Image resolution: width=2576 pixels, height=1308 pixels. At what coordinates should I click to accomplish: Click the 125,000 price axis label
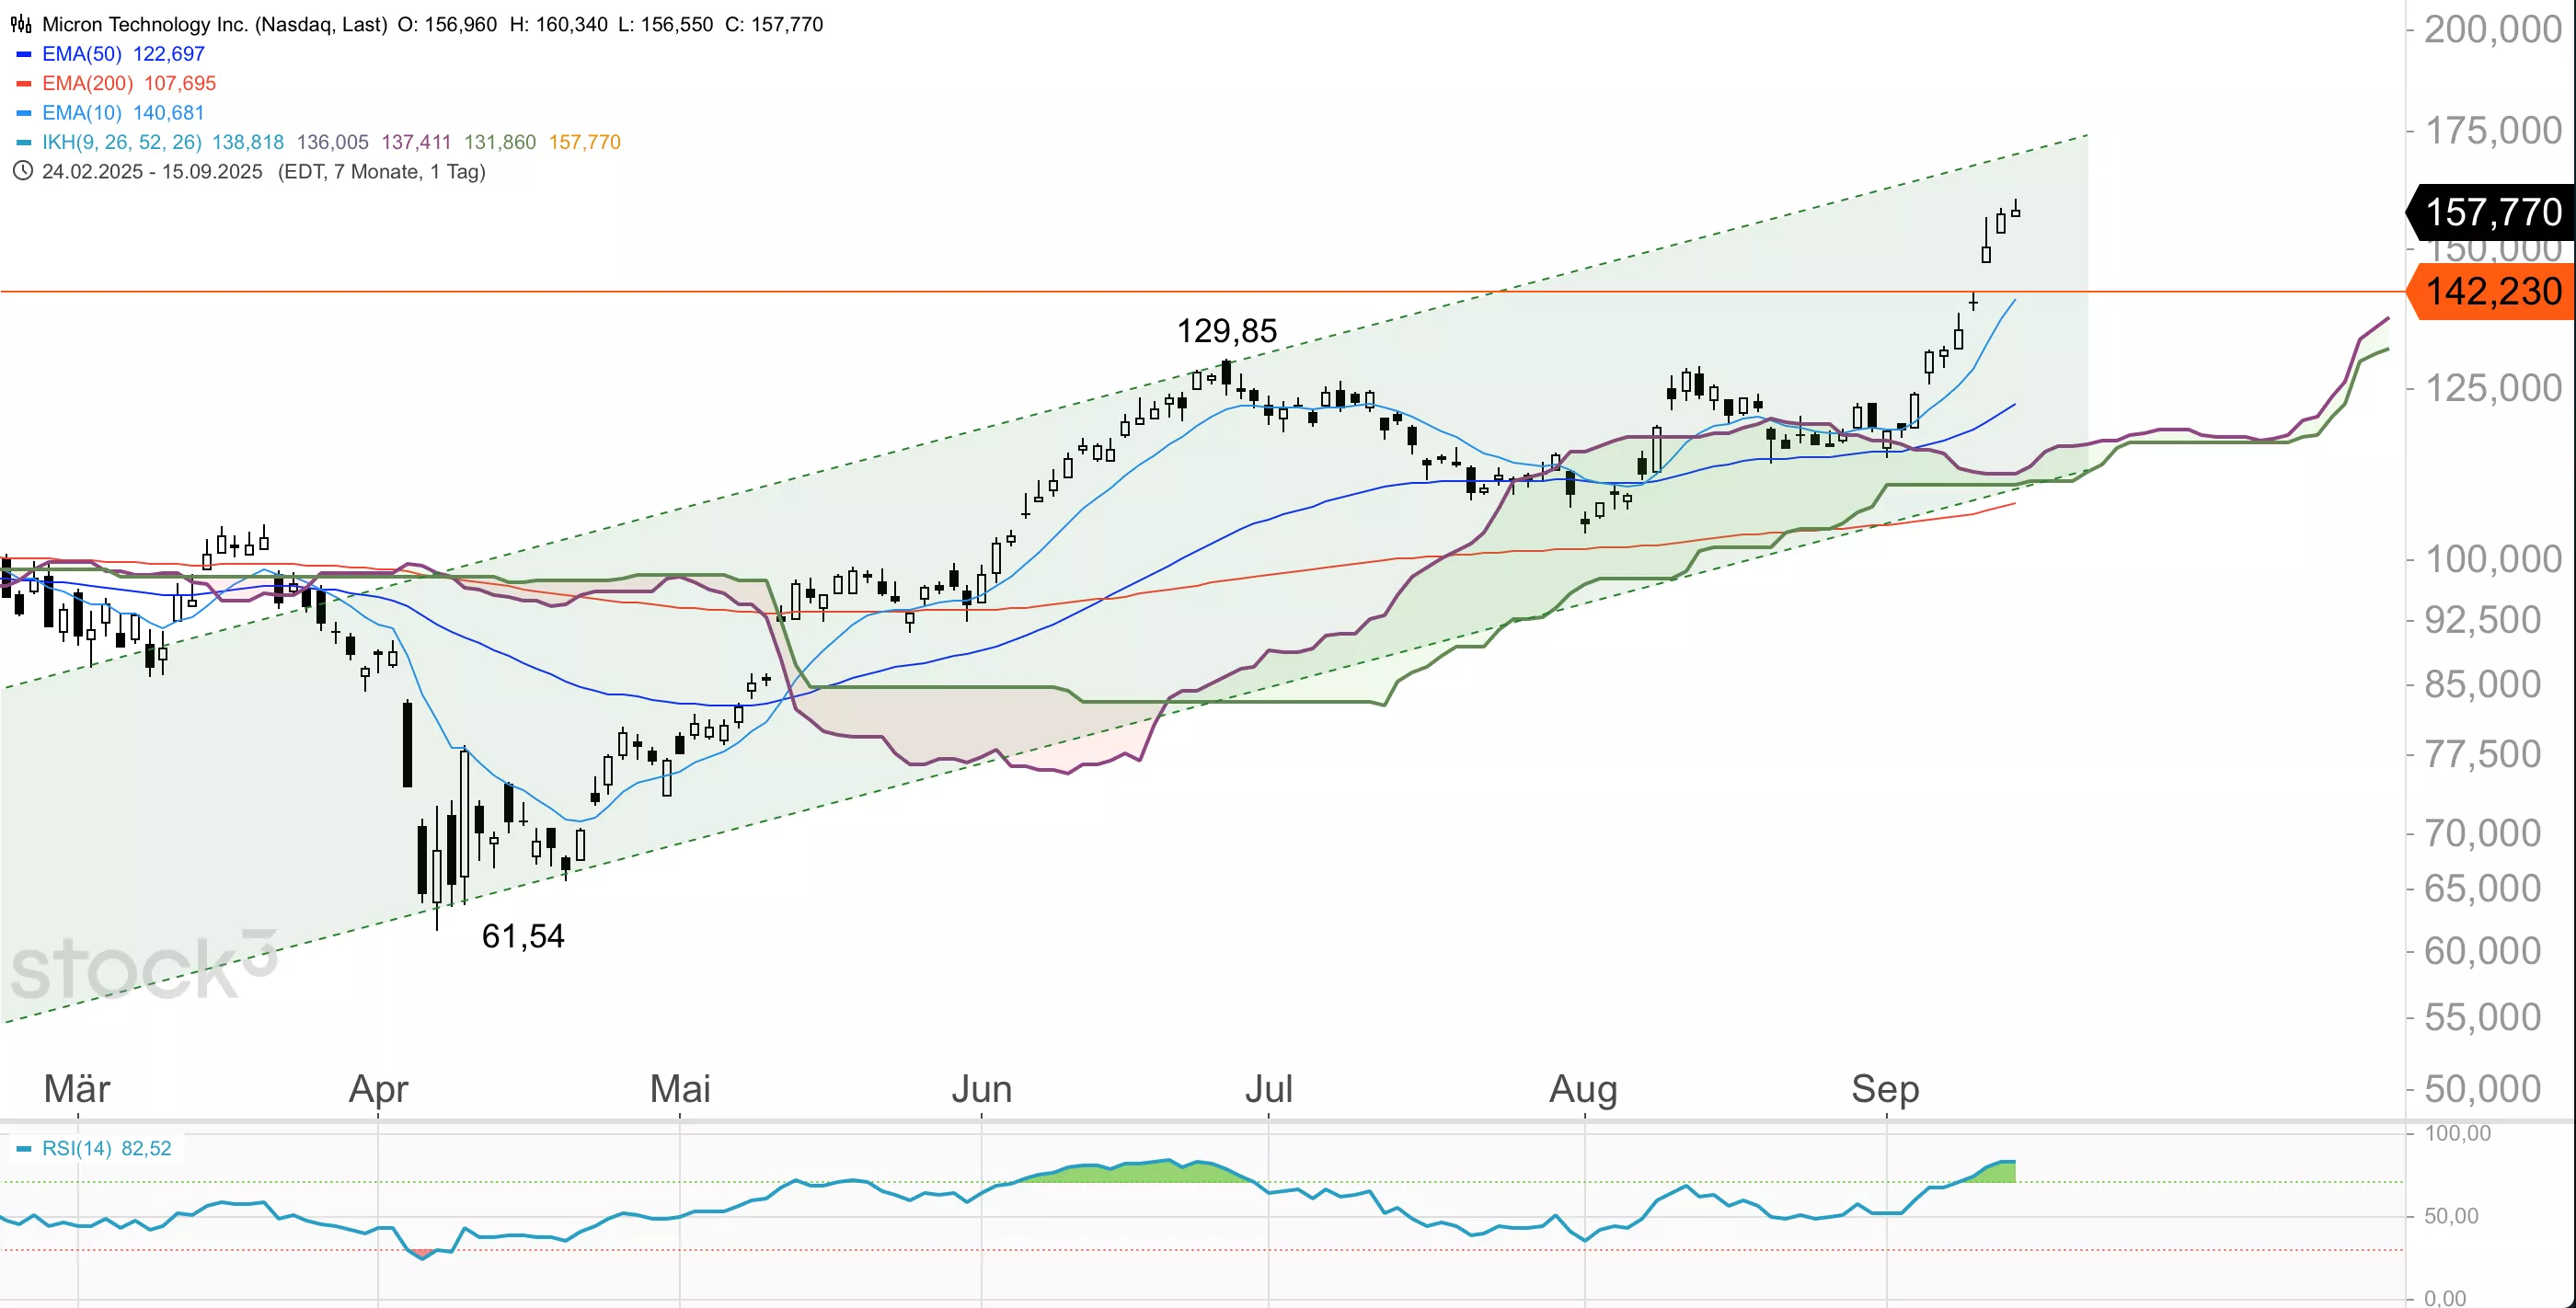(2493, 388)
